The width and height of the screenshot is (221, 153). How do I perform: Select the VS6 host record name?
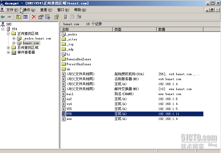coord(69,114)
